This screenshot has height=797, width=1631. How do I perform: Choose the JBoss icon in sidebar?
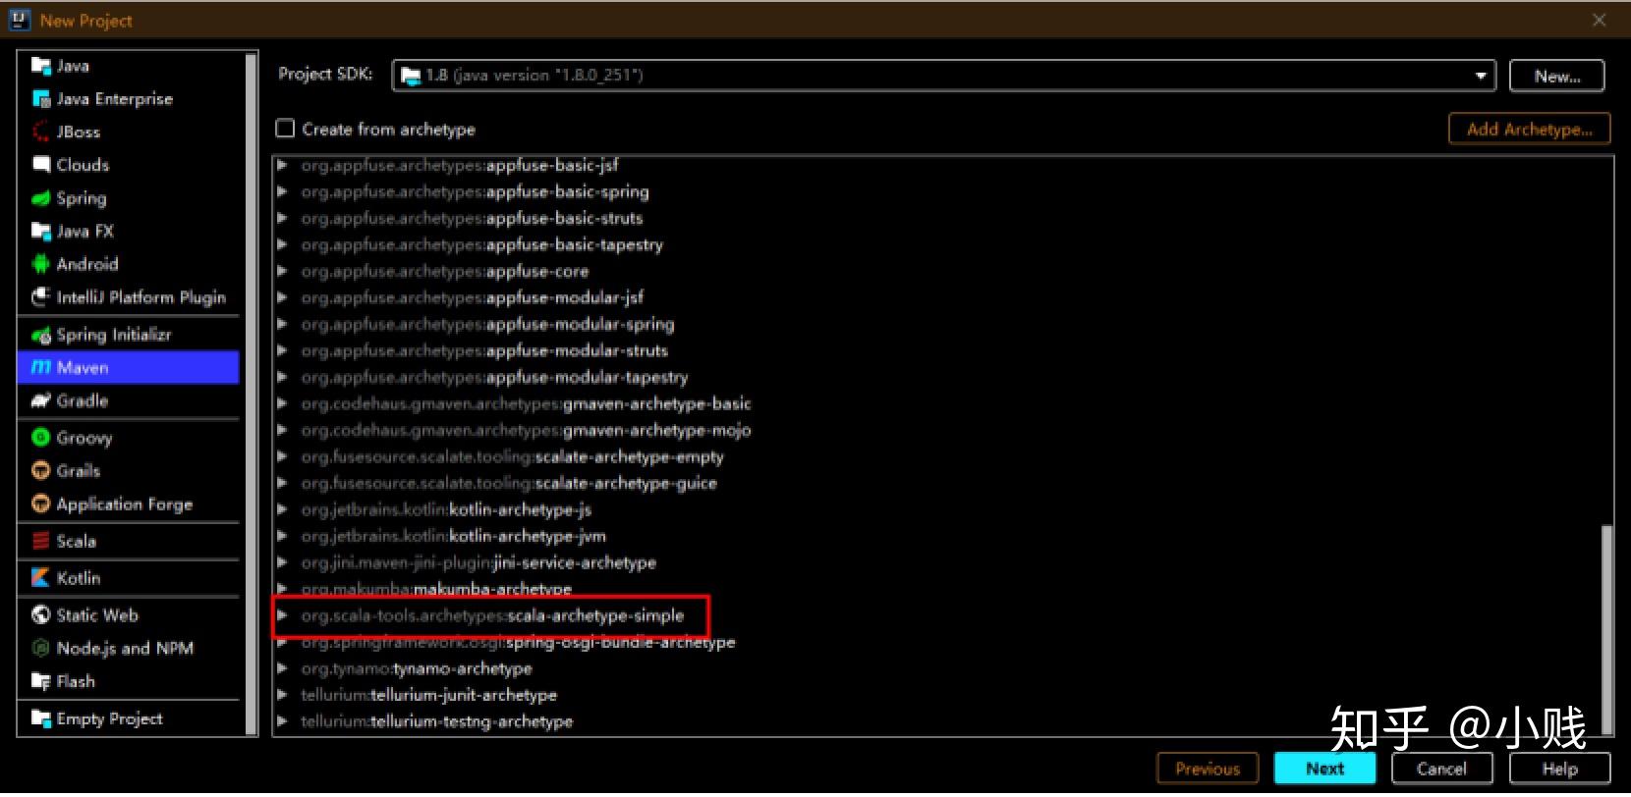40,132
